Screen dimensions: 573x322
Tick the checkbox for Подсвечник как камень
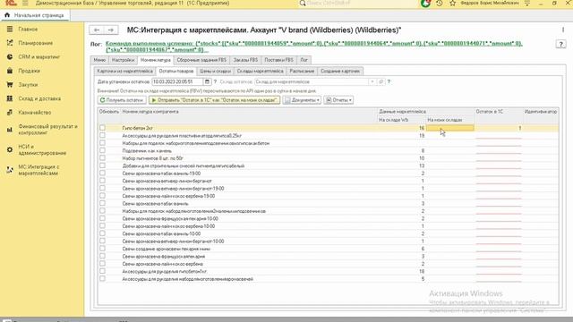[x=102, y=150]
